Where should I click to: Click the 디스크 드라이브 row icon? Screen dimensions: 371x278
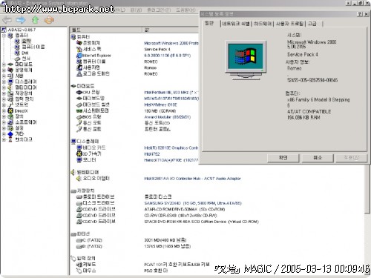[79, 203]
